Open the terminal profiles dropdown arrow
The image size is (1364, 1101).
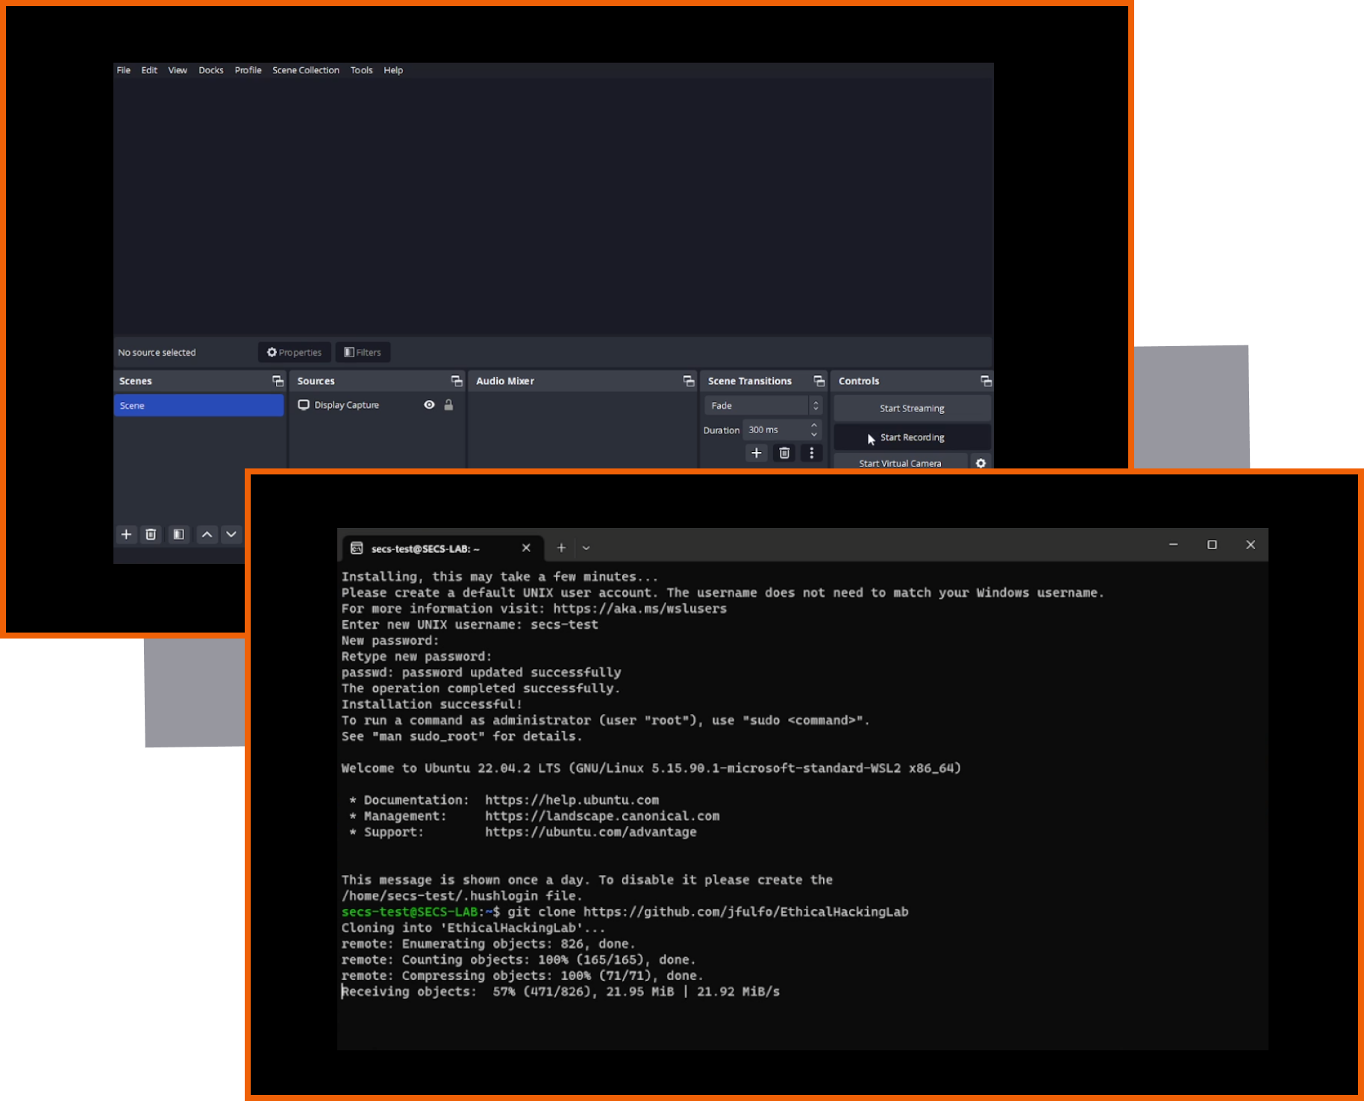tap(586, 548)
